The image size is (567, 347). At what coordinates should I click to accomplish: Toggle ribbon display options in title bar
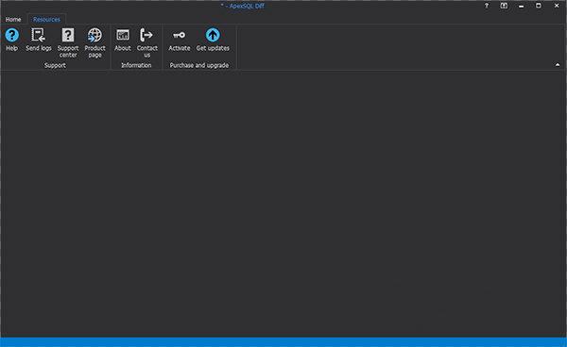(504, 6)
